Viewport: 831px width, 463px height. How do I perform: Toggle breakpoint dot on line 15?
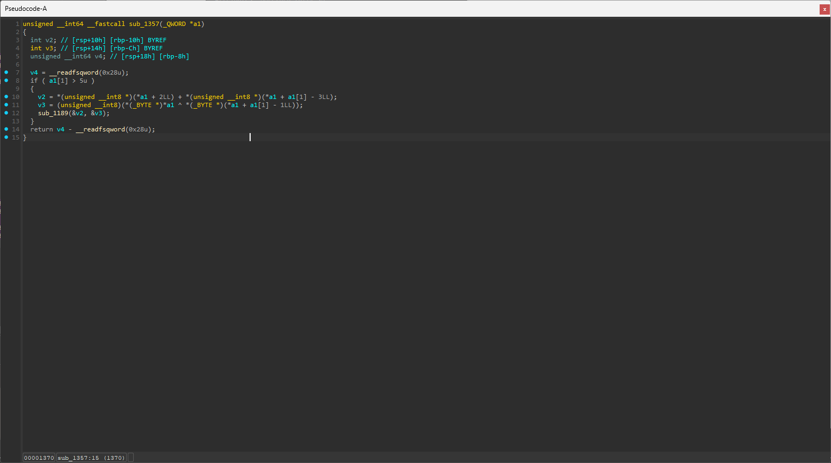click(x=6, y=137)
